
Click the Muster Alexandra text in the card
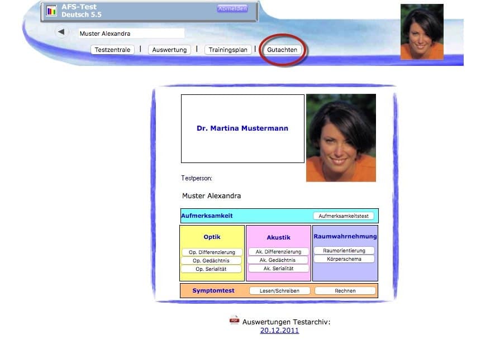pos(212,196)
